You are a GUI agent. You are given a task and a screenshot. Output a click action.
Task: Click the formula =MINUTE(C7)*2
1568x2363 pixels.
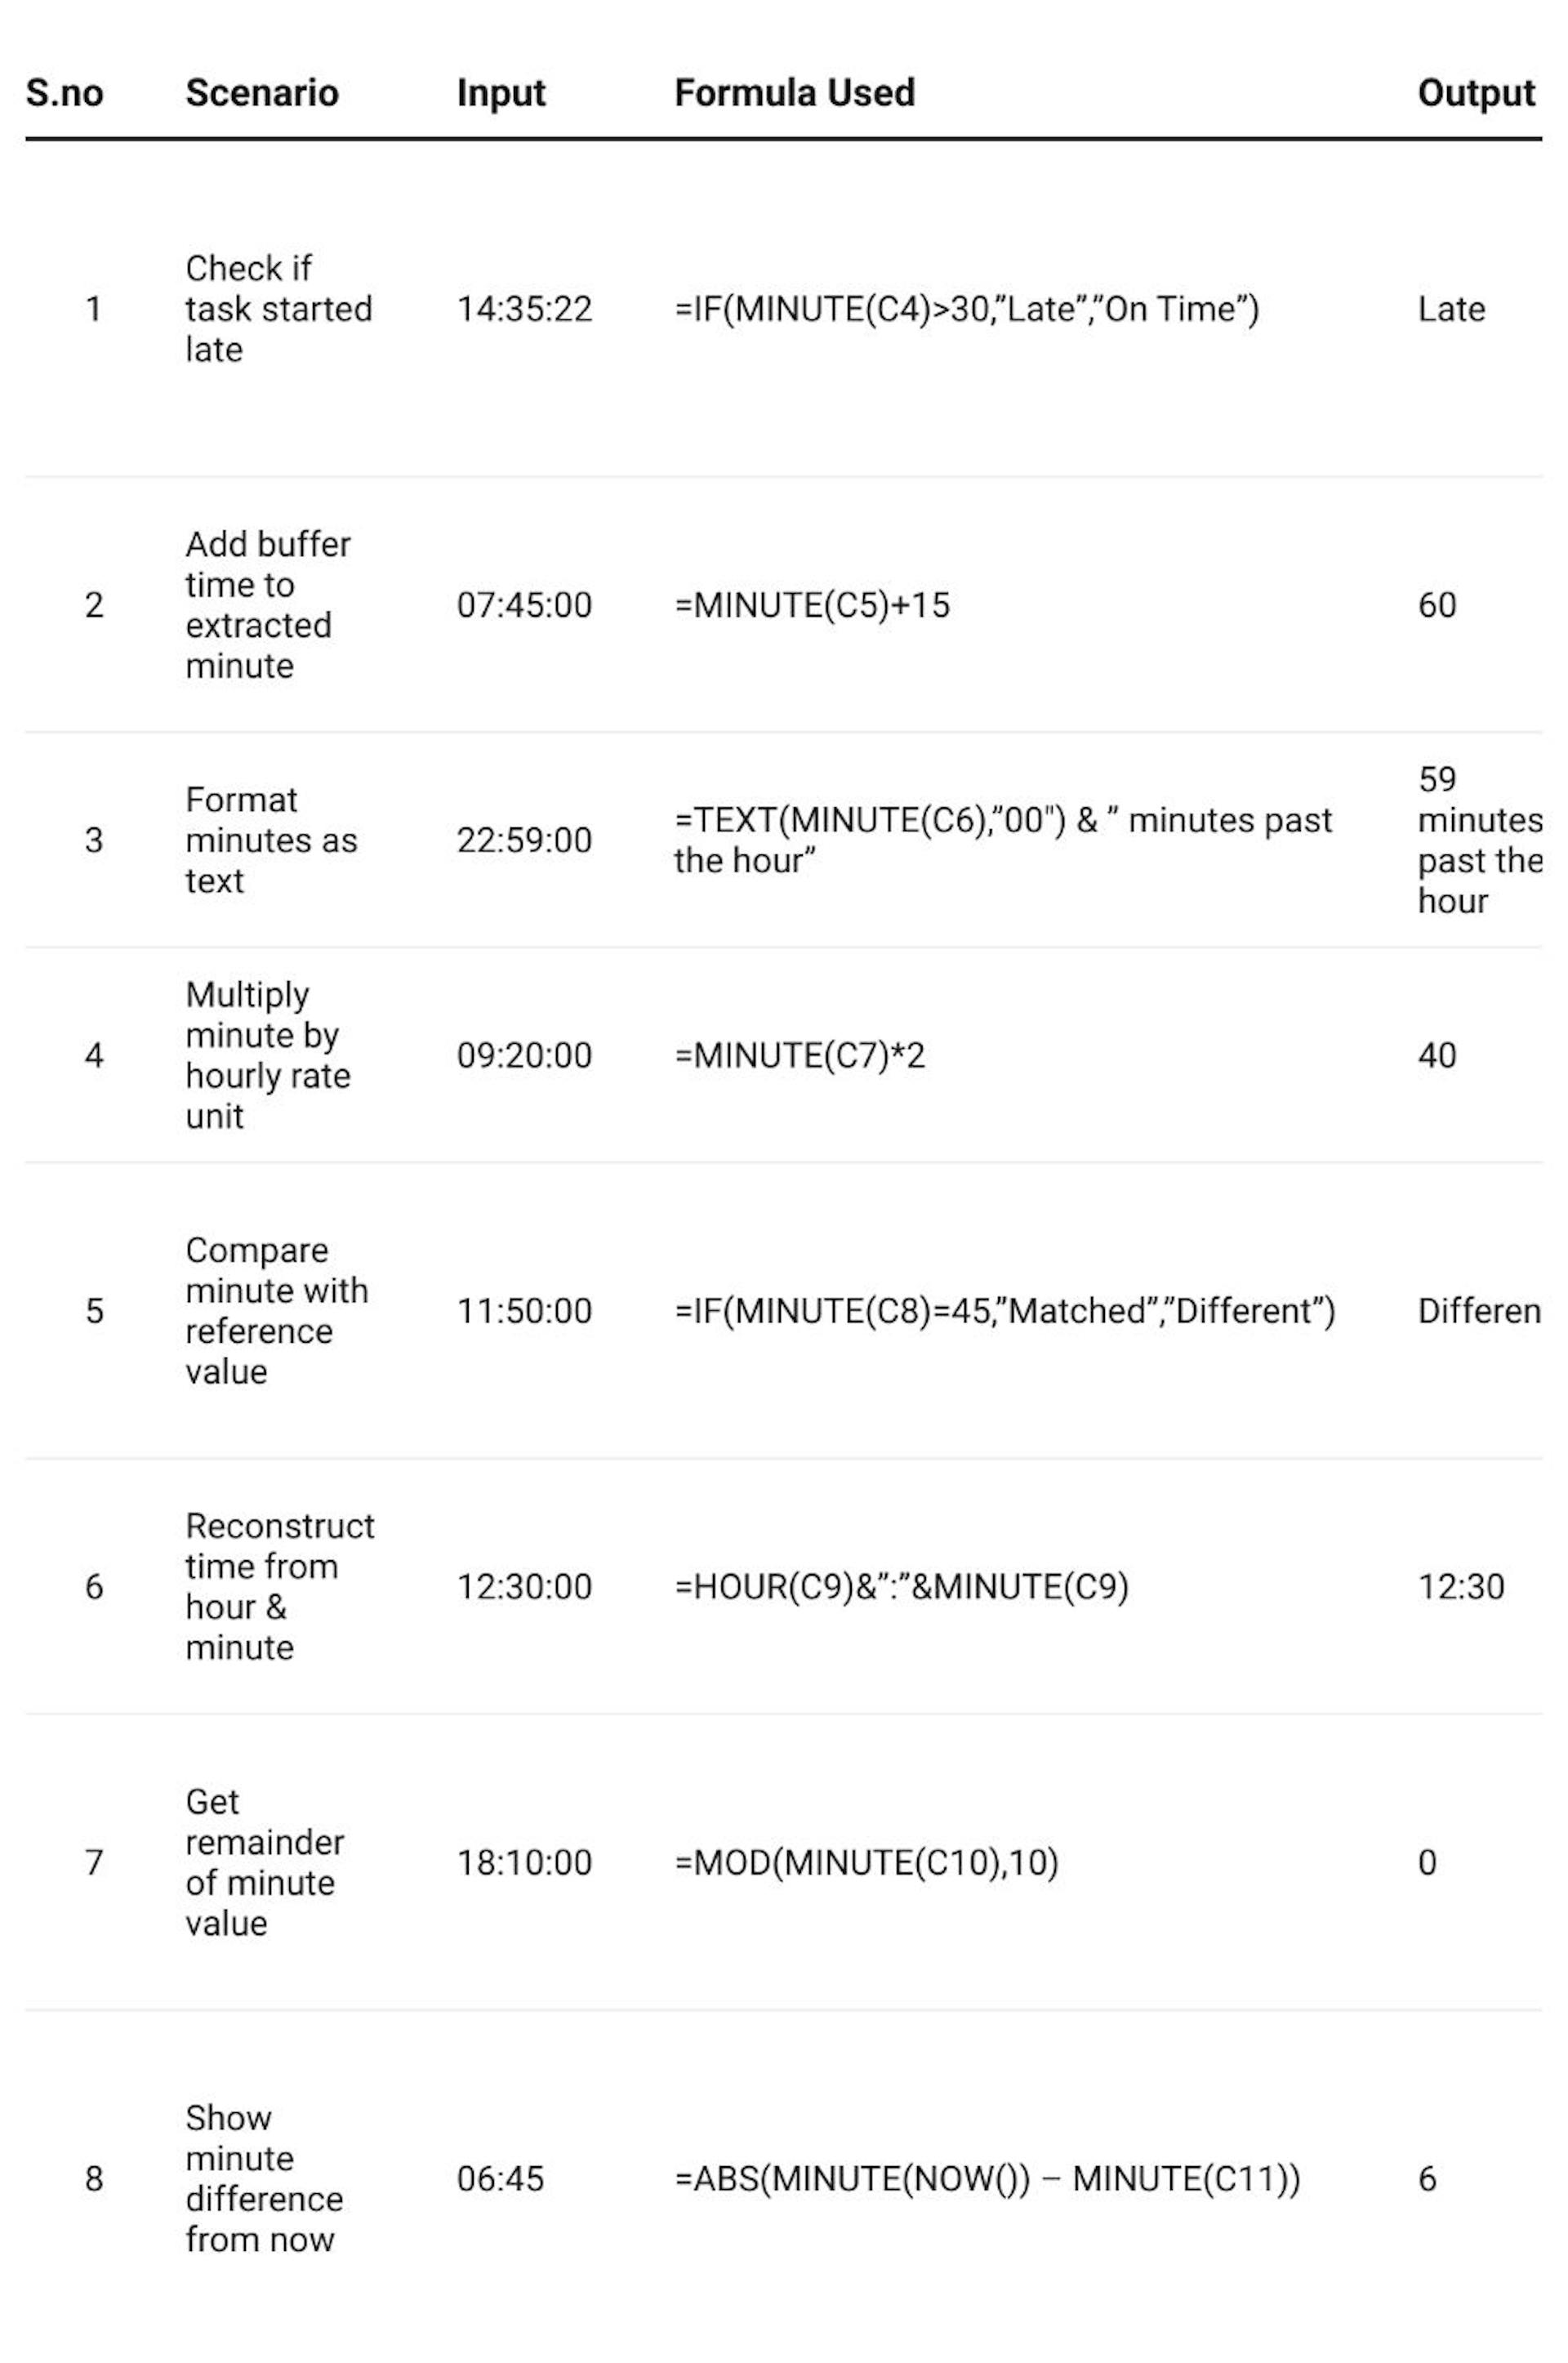coord(799,1055)
